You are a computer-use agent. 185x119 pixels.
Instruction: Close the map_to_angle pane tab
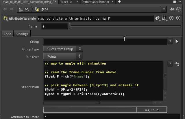click(56, 2)
